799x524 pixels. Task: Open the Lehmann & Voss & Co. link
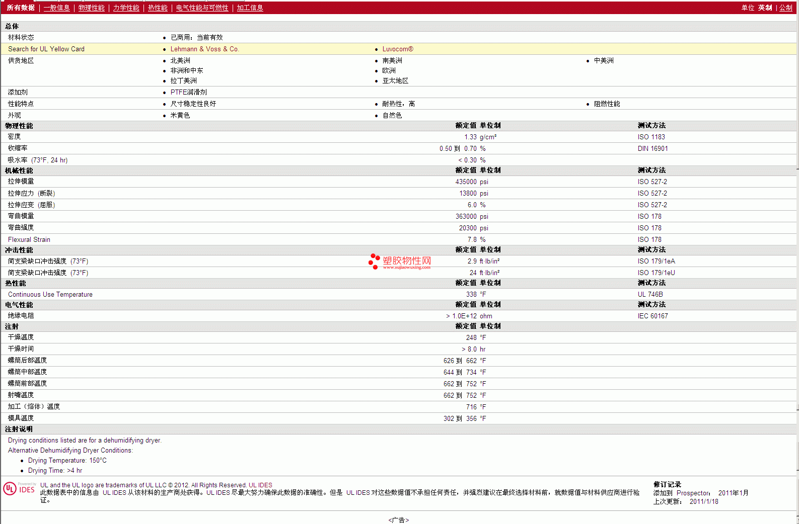204,49
